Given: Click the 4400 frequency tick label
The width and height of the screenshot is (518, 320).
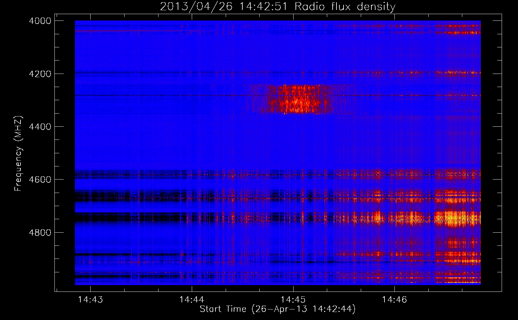Looking at the screenshot, I should click(40, 127).
